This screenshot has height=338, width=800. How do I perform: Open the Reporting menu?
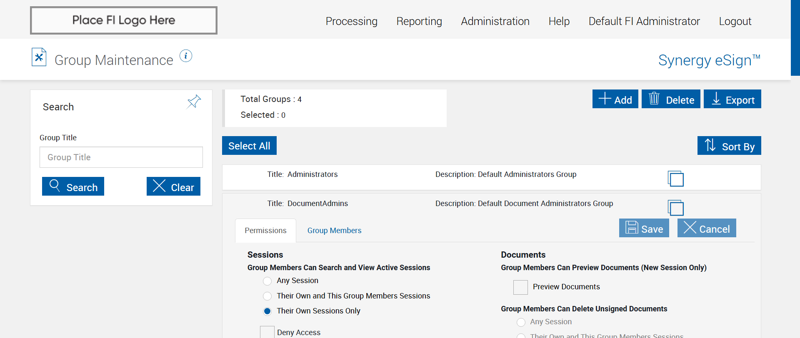[419, 21]
